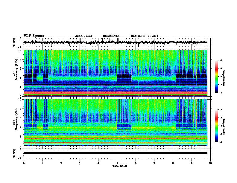Image resolution: width=237 pixels, height=183 pixels.
Task: Click x-axis tick label "1" on the time axis
Action: point(42,163)
